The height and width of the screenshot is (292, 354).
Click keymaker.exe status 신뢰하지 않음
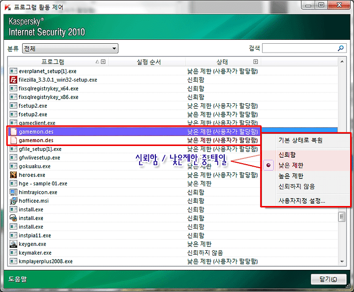click(205, 253)
